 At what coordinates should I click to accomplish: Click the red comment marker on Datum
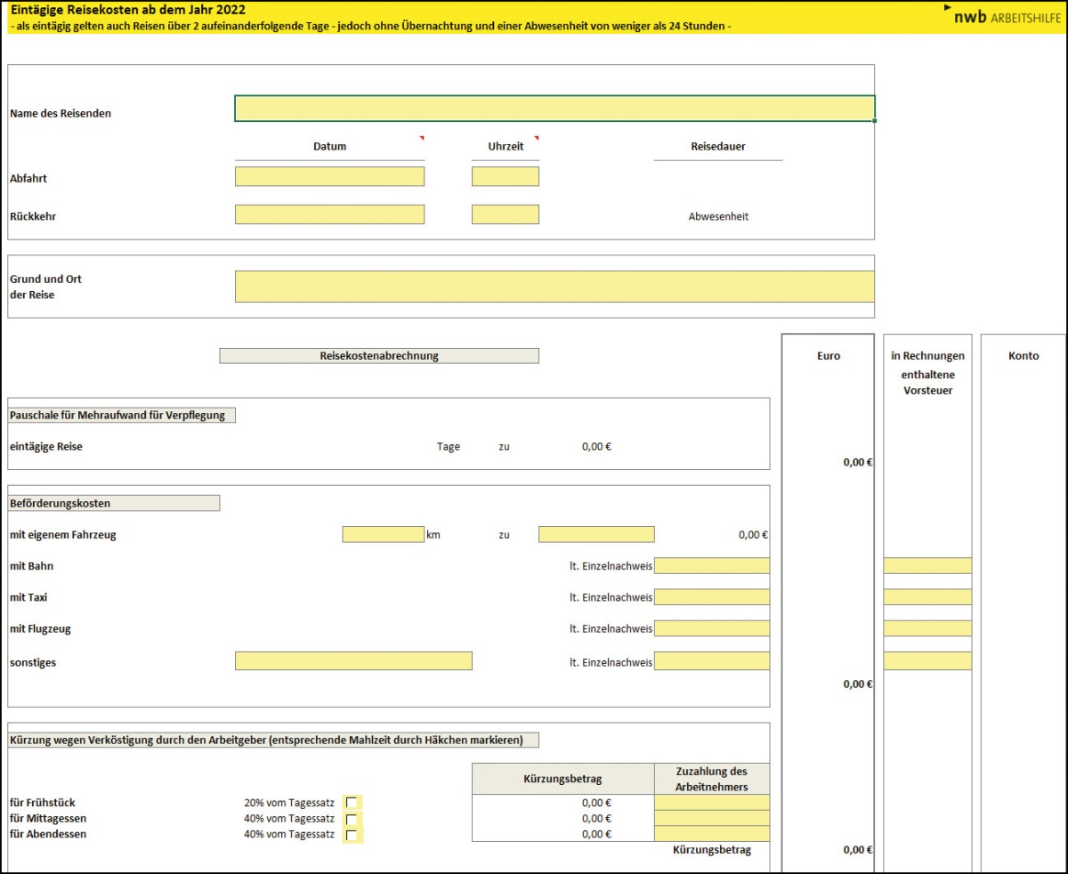[422, 138]
